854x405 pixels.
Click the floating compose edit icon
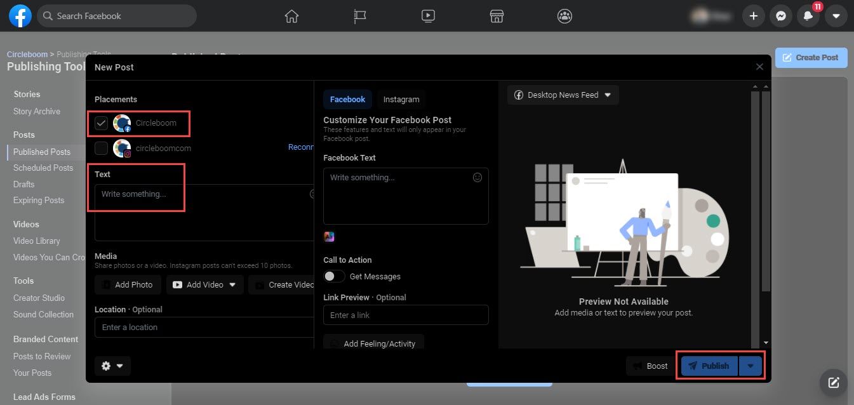click(x=833, y=382)
